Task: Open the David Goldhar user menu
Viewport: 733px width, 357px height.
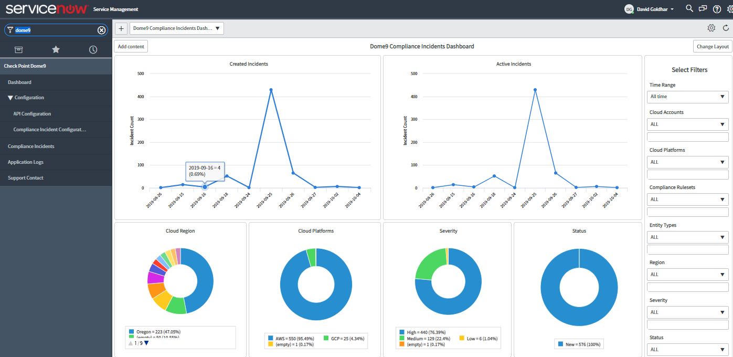Action: 650,9
